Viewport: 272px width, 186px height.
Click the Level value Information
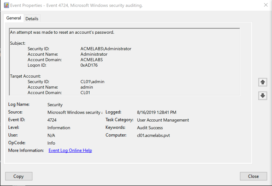point(59,128)
